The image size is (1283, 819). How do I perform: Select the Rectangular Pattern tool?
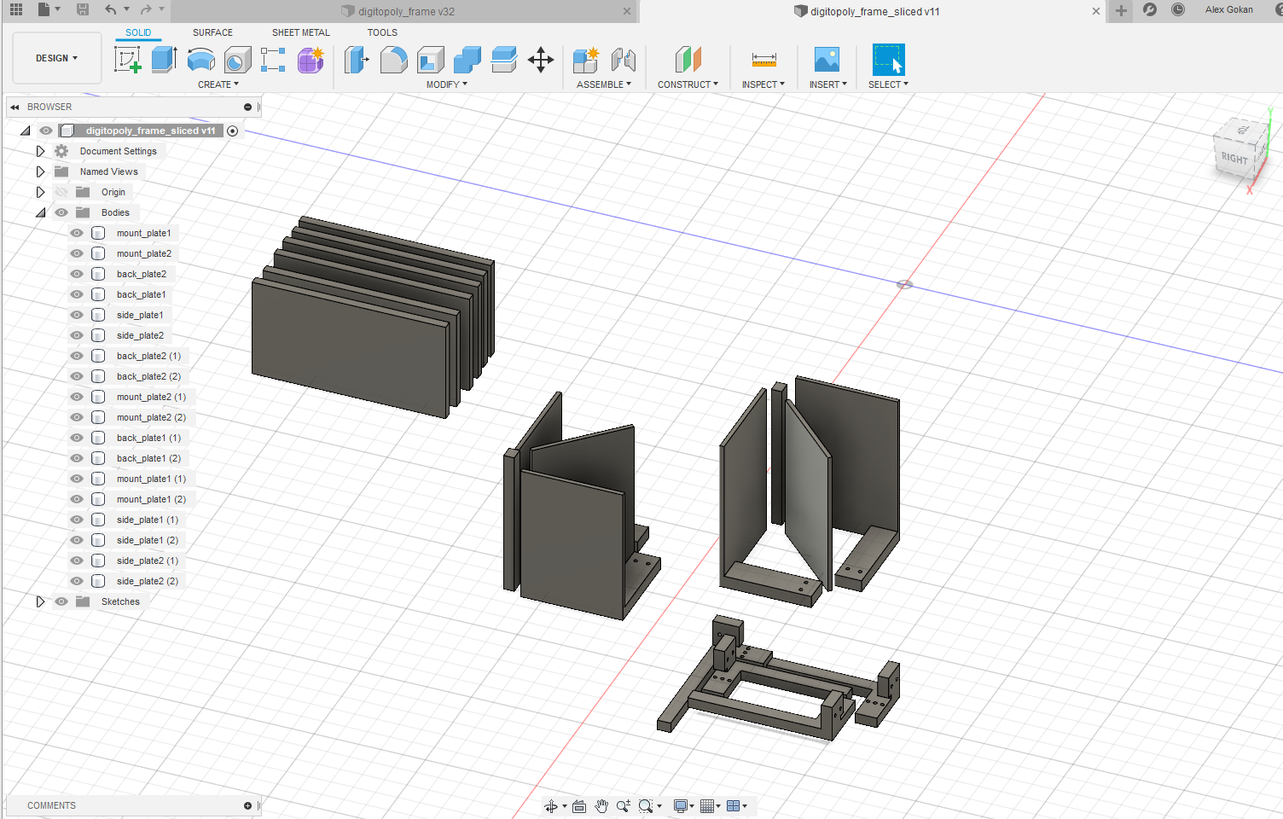tap(273, 60)
